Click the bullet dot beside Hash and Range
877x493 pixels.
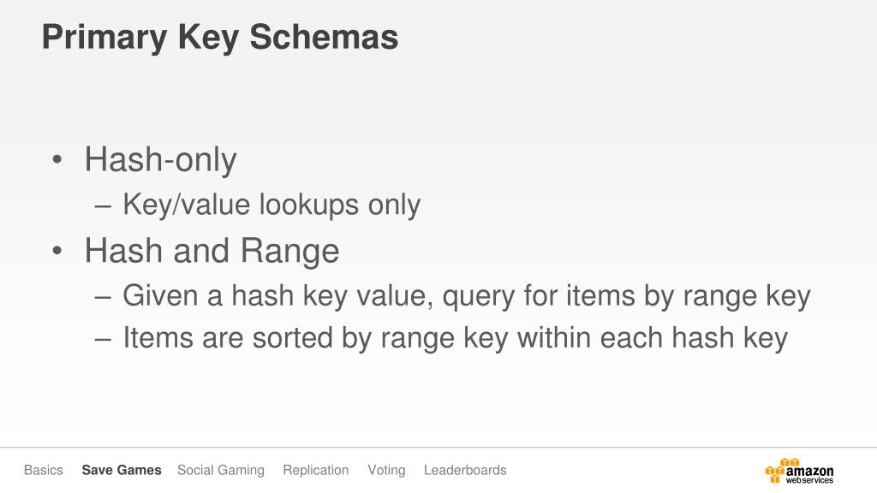(x=57, y=252)
